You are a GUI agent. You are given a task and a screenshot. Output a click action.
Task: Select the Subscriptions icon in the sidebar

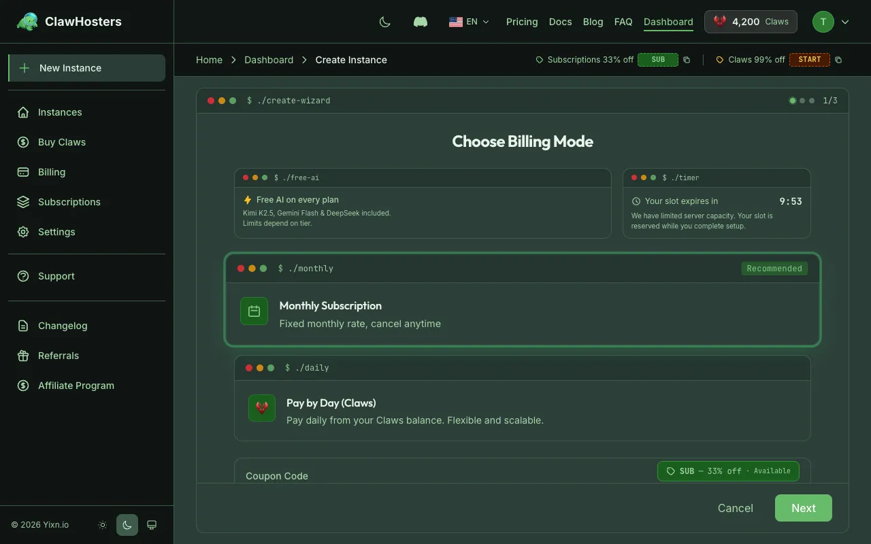pos(22,202)
